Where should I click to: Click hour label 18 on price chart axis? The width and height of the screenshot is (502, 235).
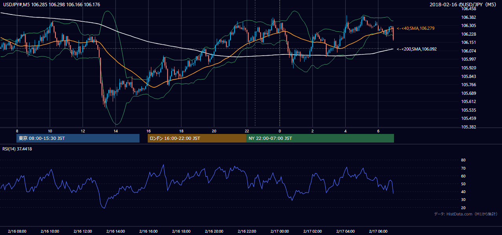181,131
